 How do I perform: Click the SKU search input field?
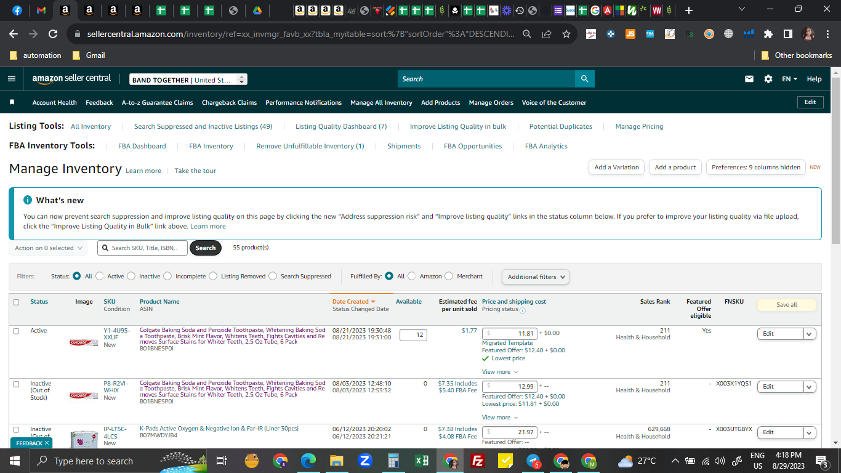click(142, 248)
